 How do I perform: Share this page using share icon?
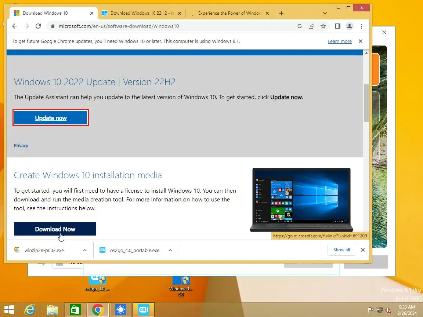click(311, 26)
